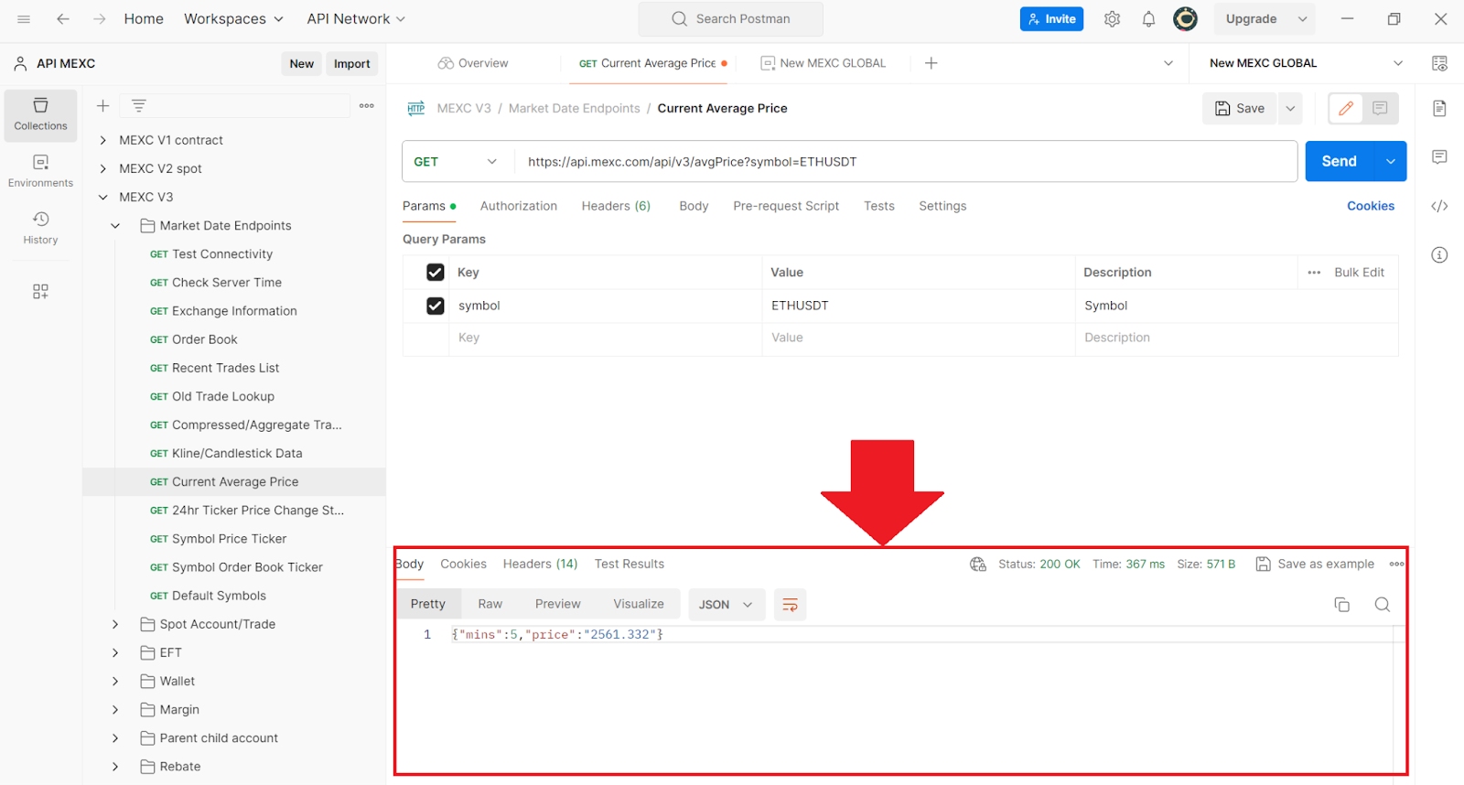Image resolution: width=1464 pixels, height=785 pixels.
Task: Open the environment quick look icon
Action: pos(1439,63)
